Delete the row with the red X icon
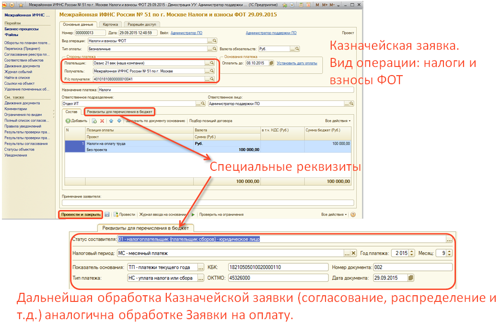The width and height of the screenshot is (501, 322). click(x=102, y=121)
